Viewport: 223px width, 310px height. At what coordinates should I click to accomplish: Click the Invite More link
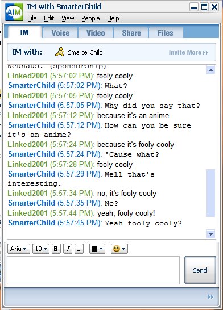(188, 52)
